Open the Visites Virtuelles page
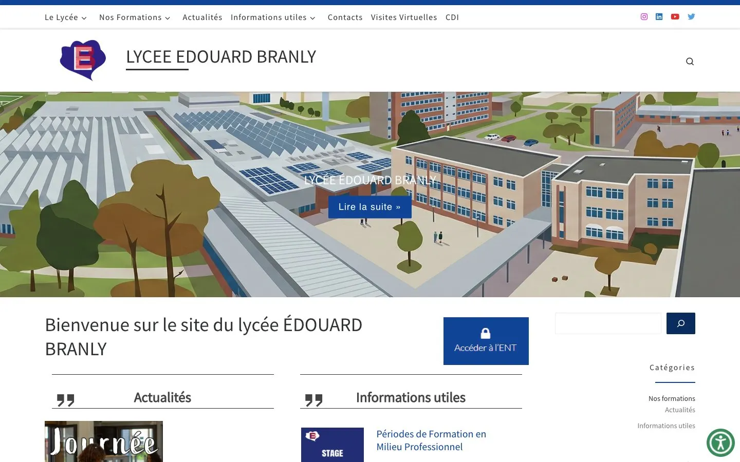Viewport: 740px width, 462px height. click(404, 17)
